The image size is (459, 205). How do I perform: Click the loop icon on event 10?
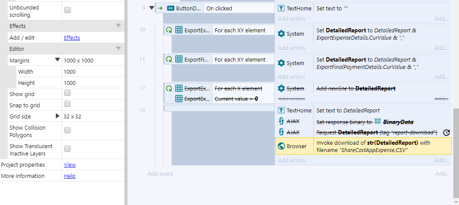coord(169,30)
